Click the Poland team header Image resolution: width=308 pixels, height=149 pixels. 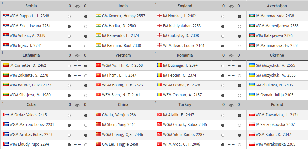click(277, 105)
